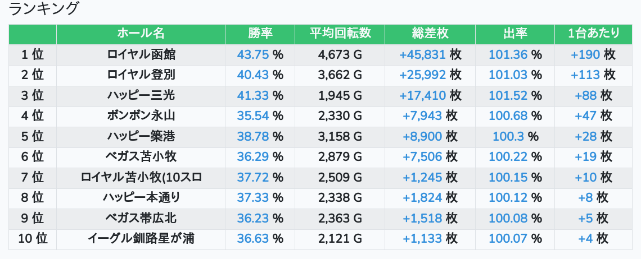Viewport: 641px width, 259px height.
Task: Select イーグル釧路星が浦 hall name
Action: [x=141, y=239]
